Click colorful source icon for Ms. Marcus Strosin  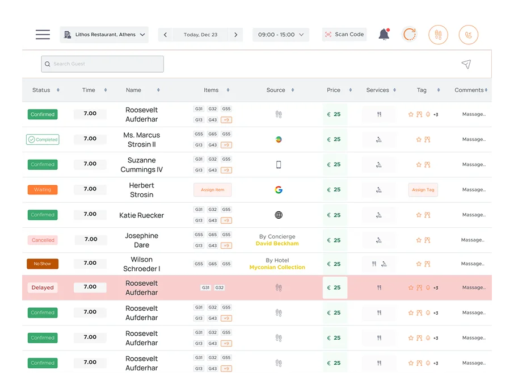pyautogui.click(x=279, y=140)
